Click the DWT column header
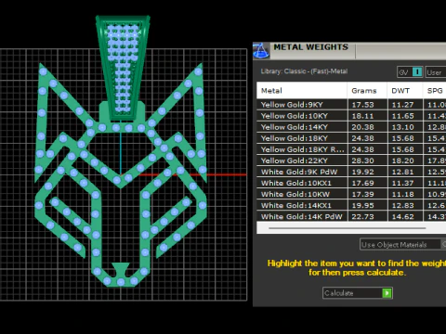This screenshot has width=446, height=334. coord(405,91)
